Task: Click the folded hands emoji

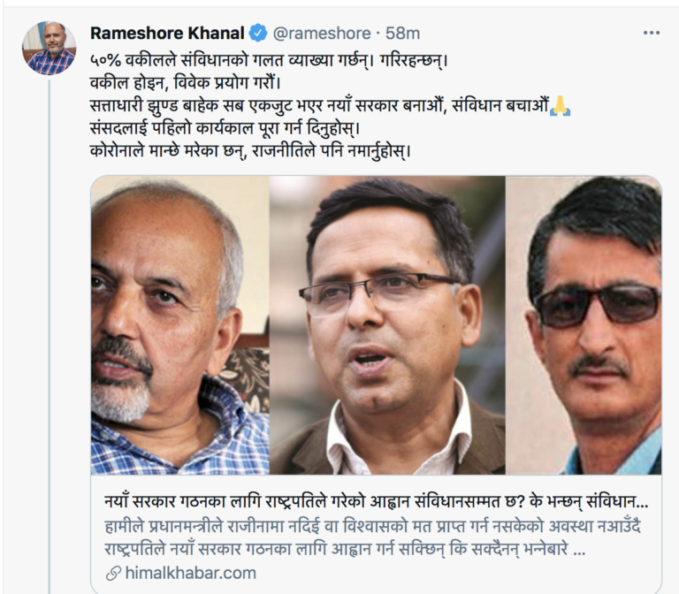Action: (x=560, y=106)
